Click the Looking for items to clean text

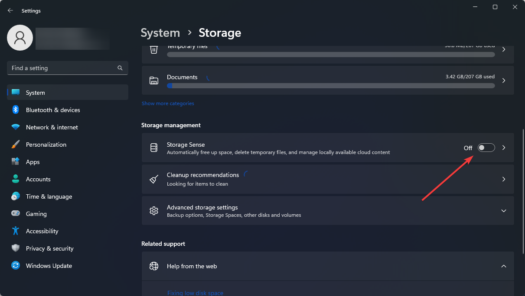[197, 184]
